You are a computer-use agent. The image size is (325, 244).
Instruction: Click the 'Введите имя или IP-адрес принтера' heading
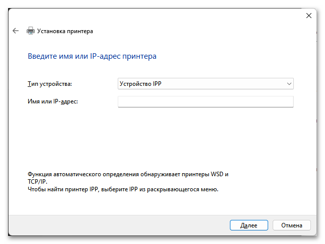[x=92, y=56]
